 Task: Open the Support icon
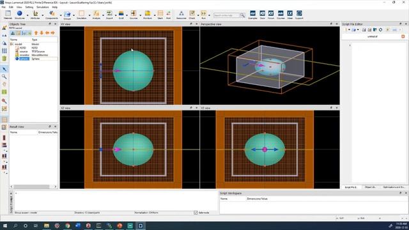pos(299,13)
